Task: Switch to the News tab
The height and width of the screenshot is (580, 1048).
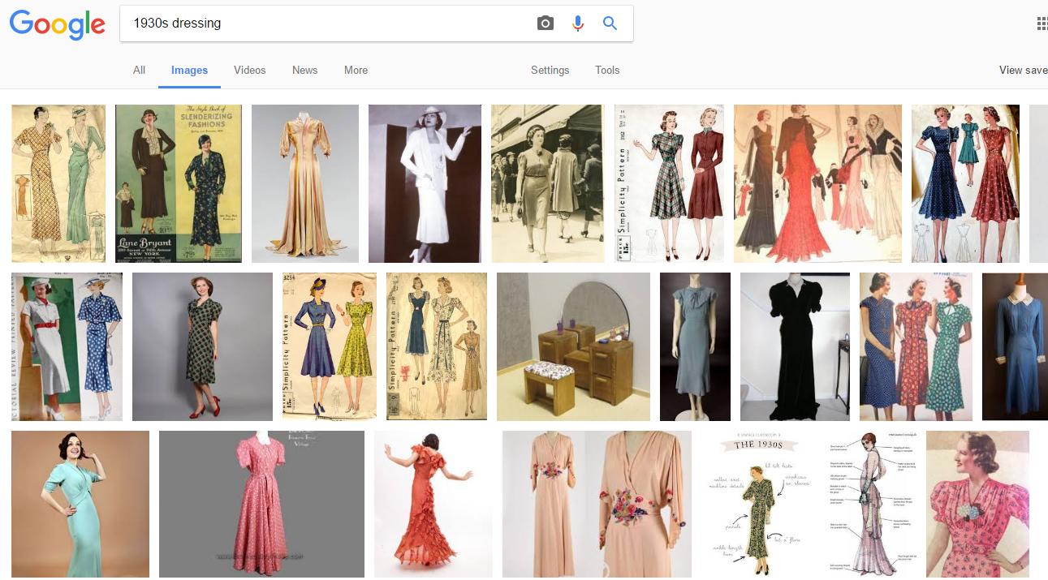Action: pyautogui.click(x=305, y=71)
